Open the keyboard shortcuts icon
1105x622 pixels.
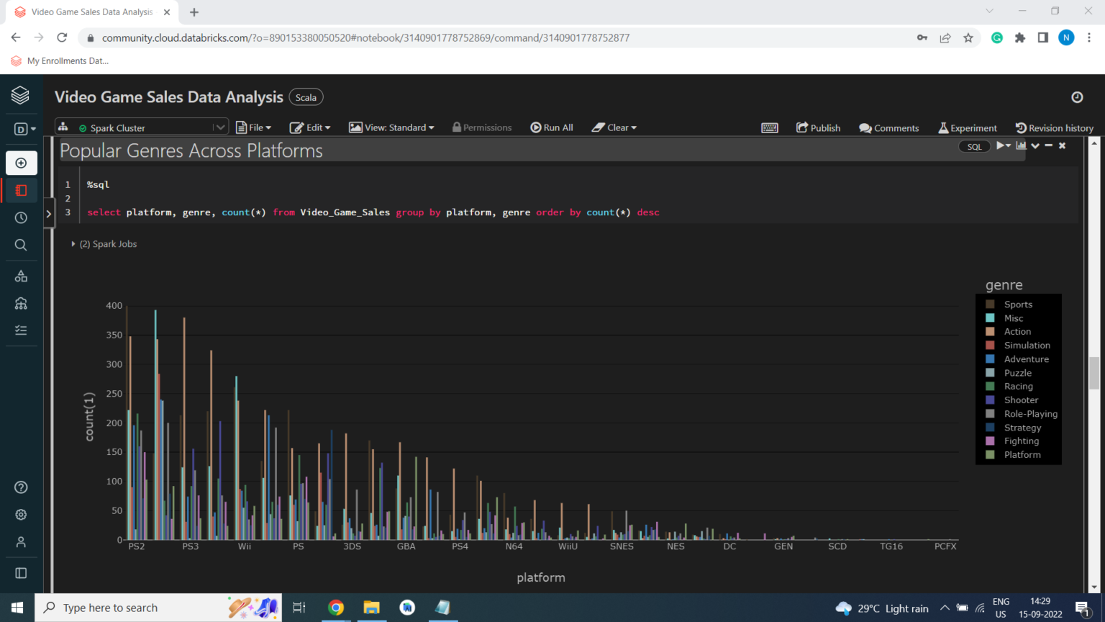(769, 128)
